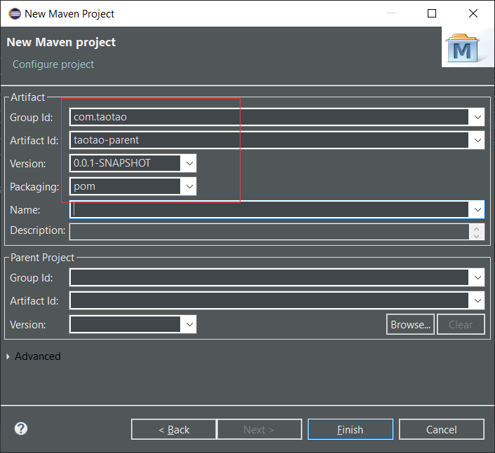Click into the Description text area
This screenshot has width=495, height=453.
269,232
